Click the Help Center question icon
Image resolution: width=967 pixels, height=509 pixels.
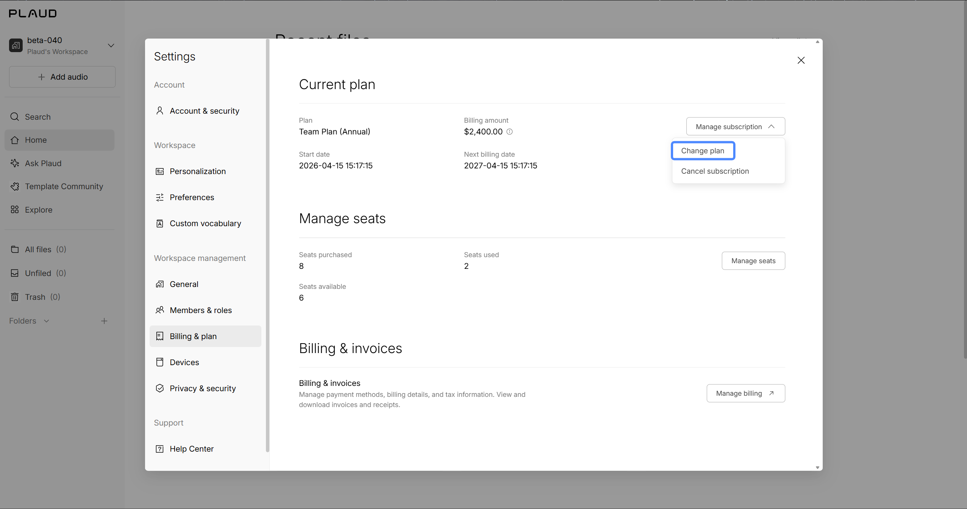click(160, 449)
